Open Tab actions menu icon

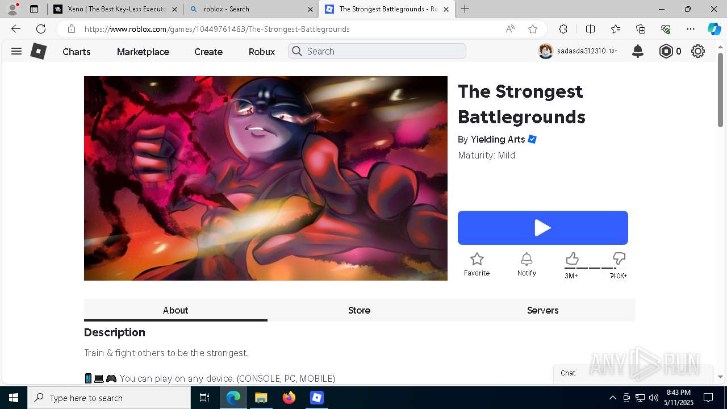point(34,9)
